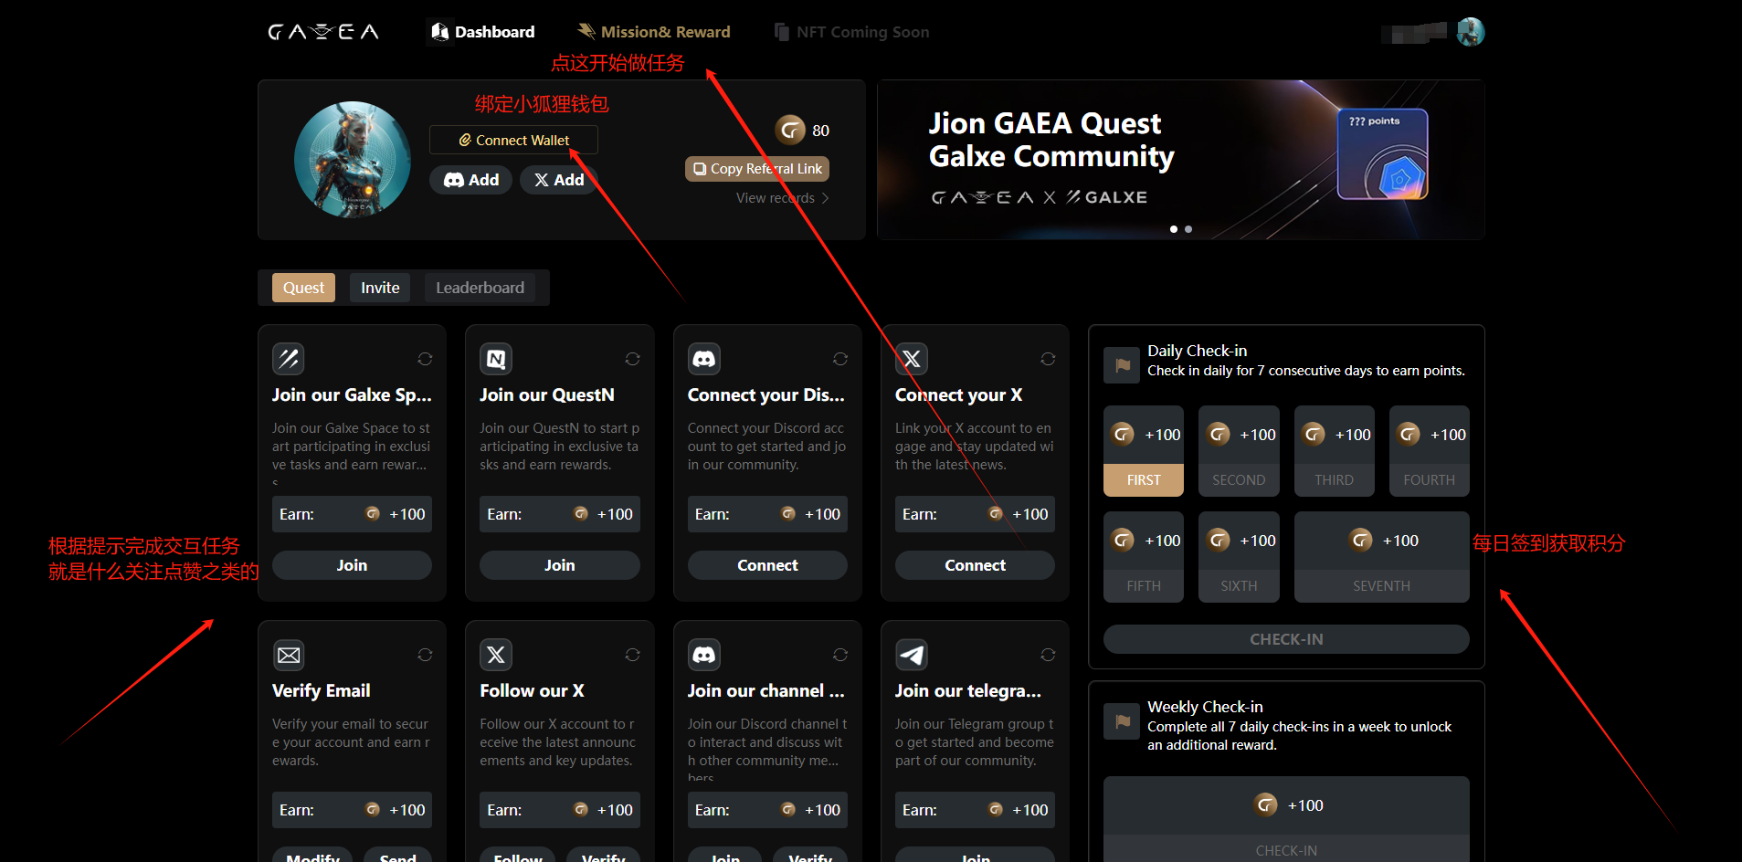Screen dimensions: 1742x862
Task: Click the Telegram icon on the Join our telegram card
Action: point(912,655)
